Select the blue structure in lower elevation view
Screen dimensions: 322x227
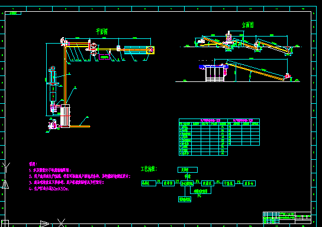[214, 67]
